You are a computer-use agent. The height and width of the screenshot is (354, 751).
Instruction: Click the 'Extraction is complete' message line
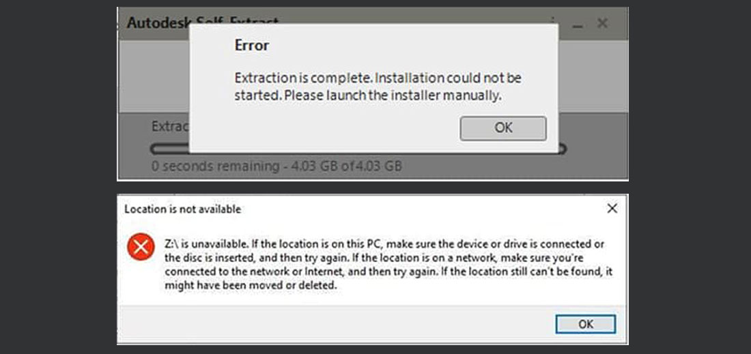coord(378,78)
